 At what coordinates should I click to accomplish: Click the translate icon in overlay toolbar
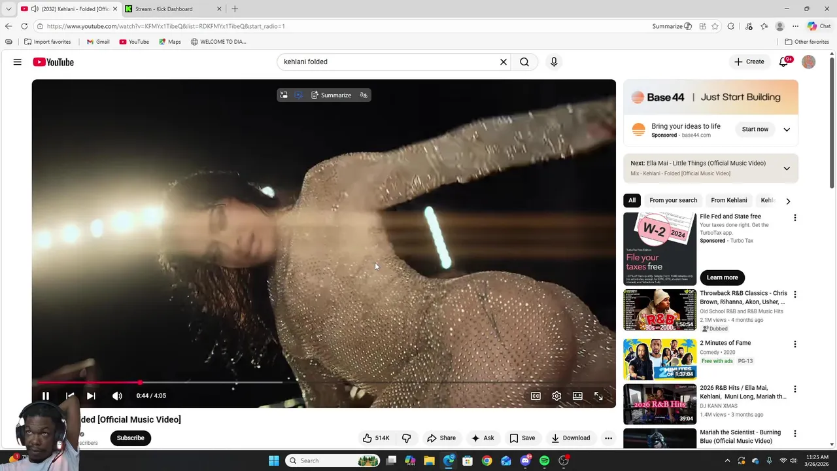pos(364,96)
